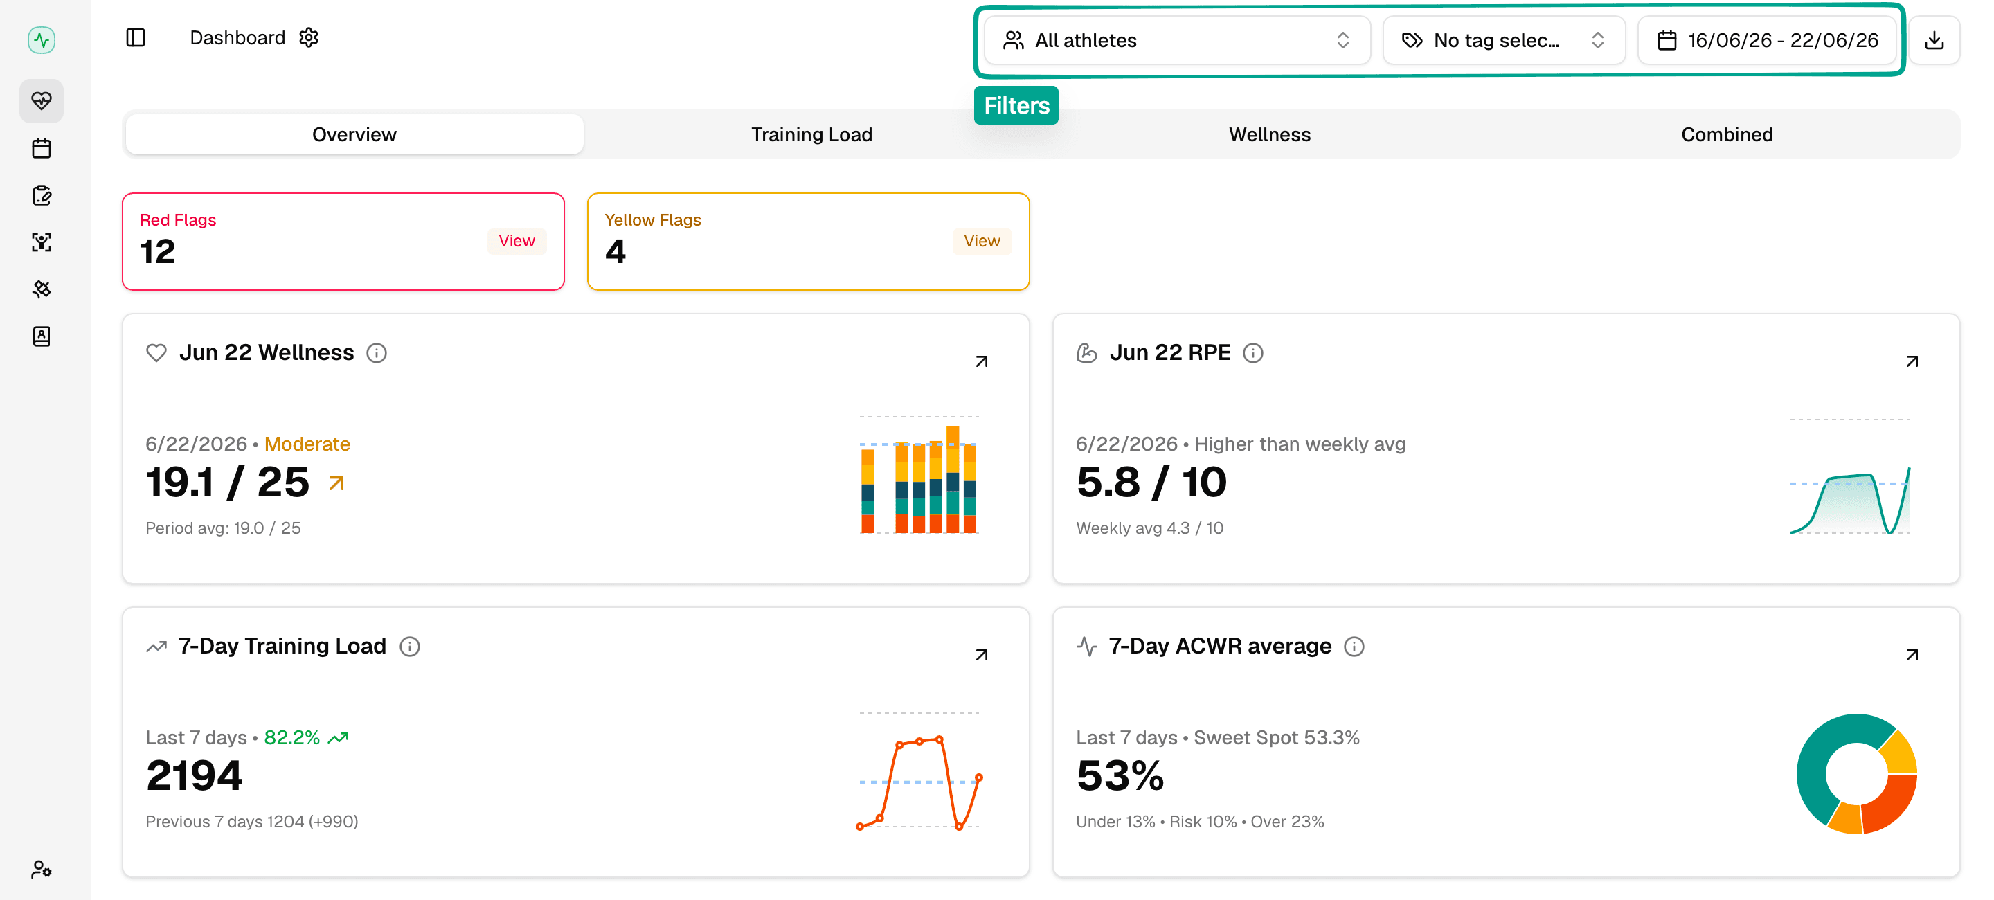Open the heart-pulse dashboard sidebar icon
Image resolution: width=1994 pixels, height=900 pixels.
[x=41, y=100]
